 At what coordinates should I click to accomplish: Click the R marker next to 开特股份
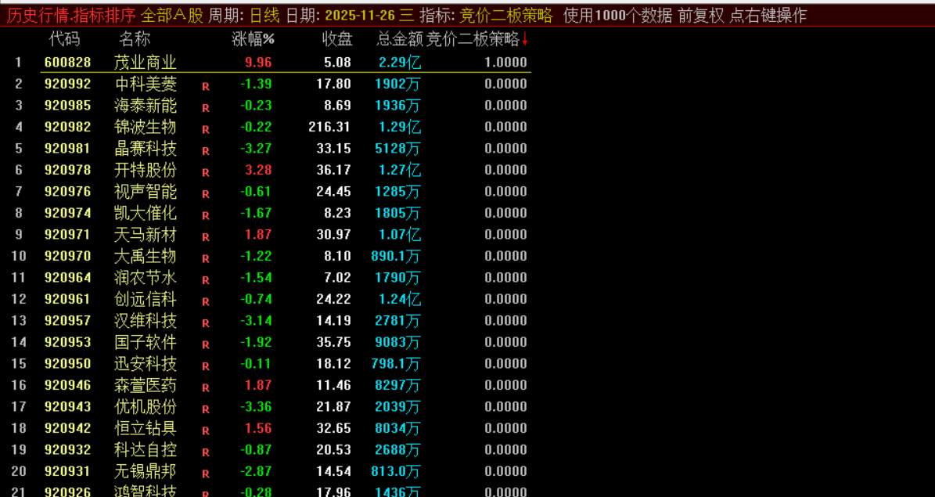coord(206,172)
